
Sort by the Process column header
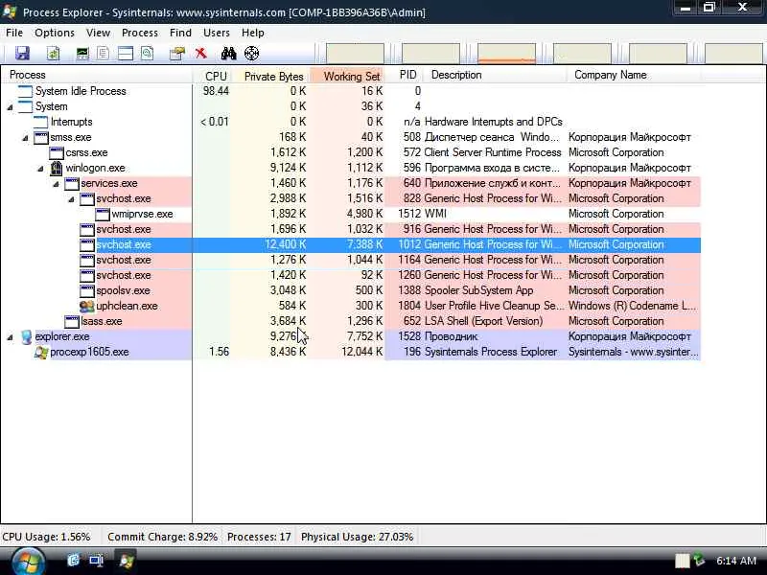tap(97, 76)
